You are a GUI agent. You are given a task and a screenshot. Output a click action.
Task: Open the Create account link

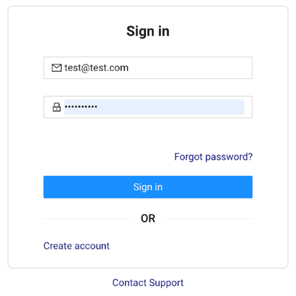[76, 246]
